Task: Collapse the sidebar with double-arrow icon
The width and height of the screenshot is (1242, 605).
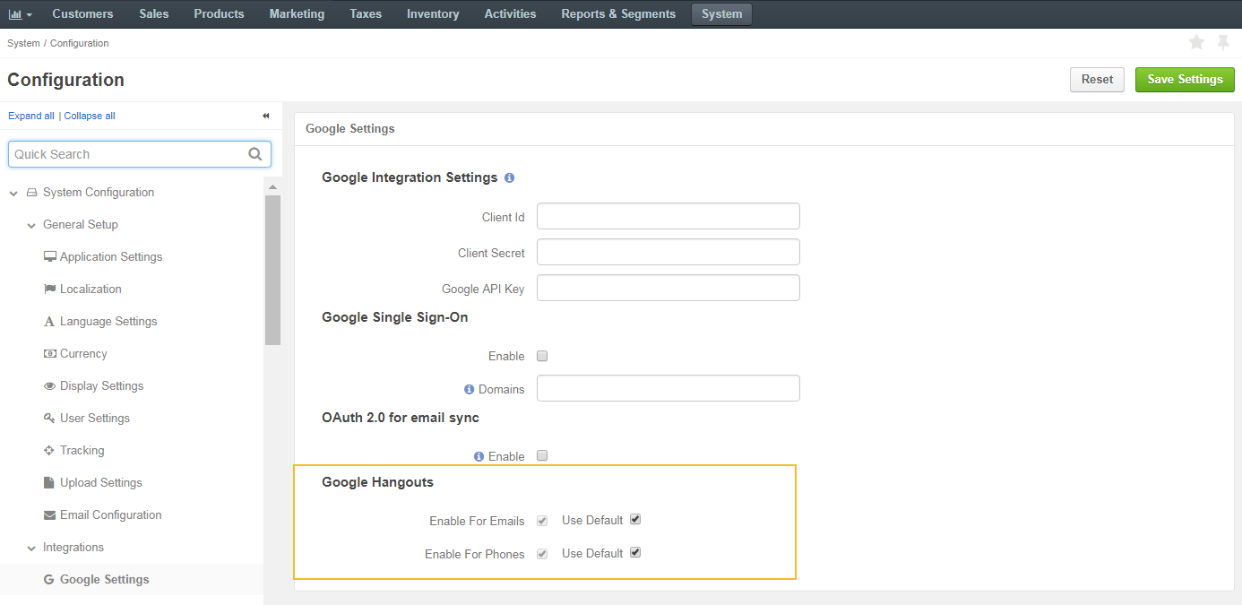Action: click(266, 116)
